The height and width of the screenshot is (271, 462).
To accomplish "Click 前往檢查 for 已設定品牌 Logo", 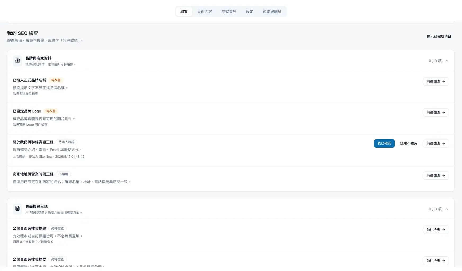I will pos(436,112).
